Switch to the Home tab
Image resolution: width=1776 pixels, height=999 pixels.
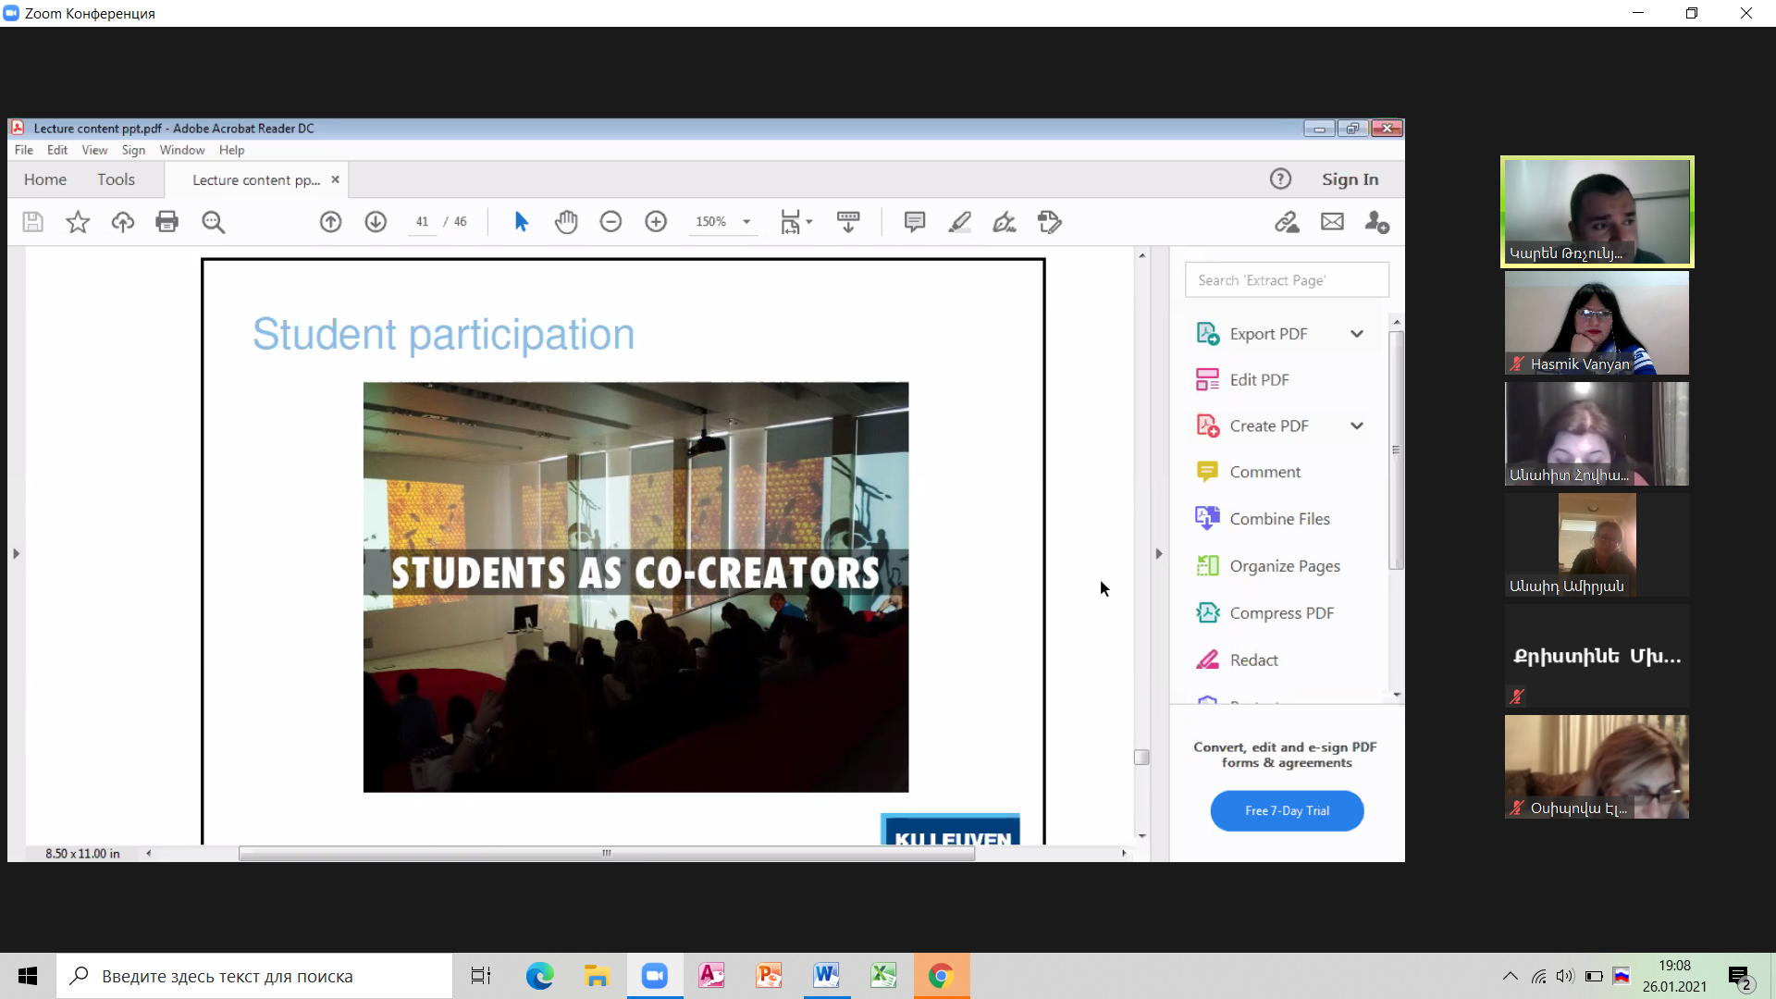pos(45,179)
